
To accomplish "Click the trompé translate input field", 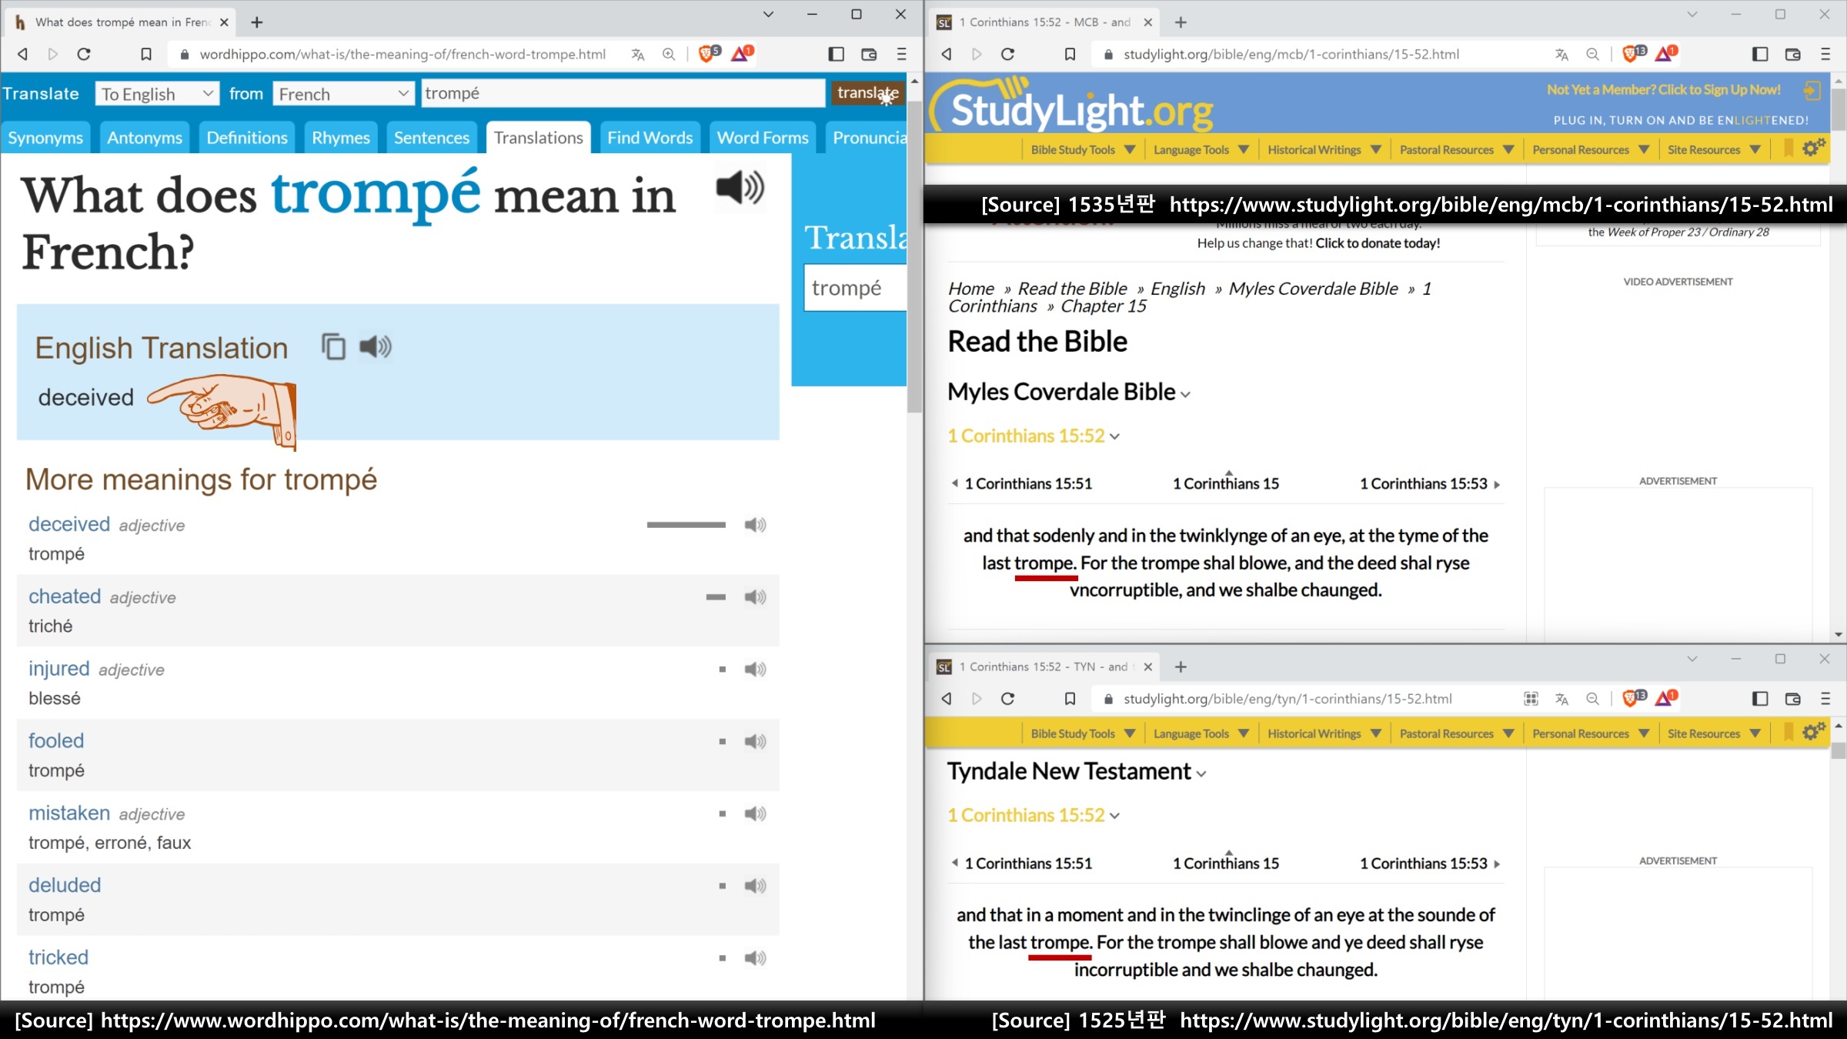I will [623, 94].
